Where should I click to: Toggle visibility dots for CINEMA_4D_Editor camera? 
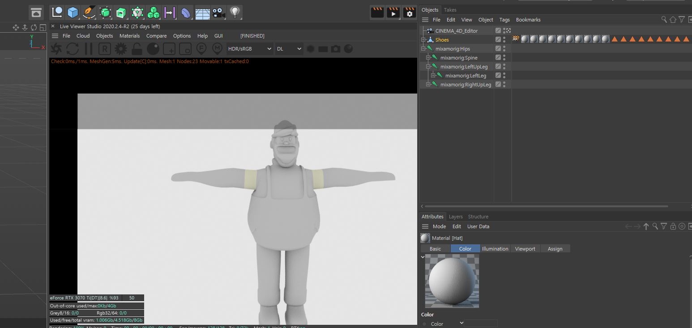pos(504,31)
